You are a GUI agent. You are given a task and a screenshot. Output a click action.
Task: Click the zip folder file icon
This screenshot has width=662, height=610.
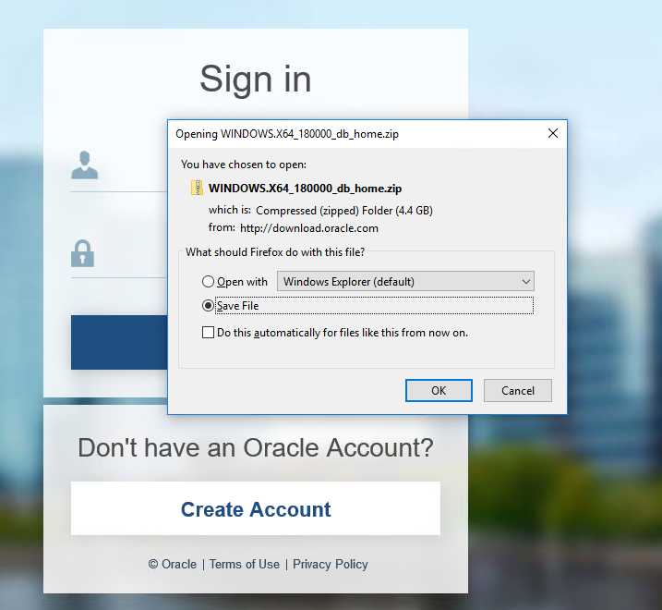pyautogui.click(x=197, y=189)
